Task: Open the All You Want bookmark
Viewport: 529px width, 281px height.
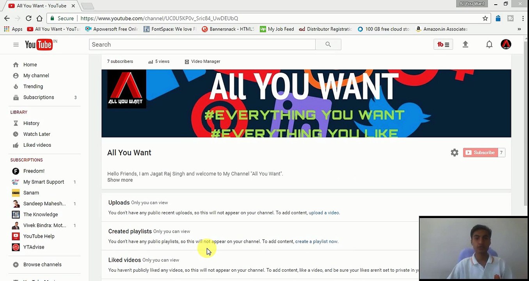Action: pos(53,29)
